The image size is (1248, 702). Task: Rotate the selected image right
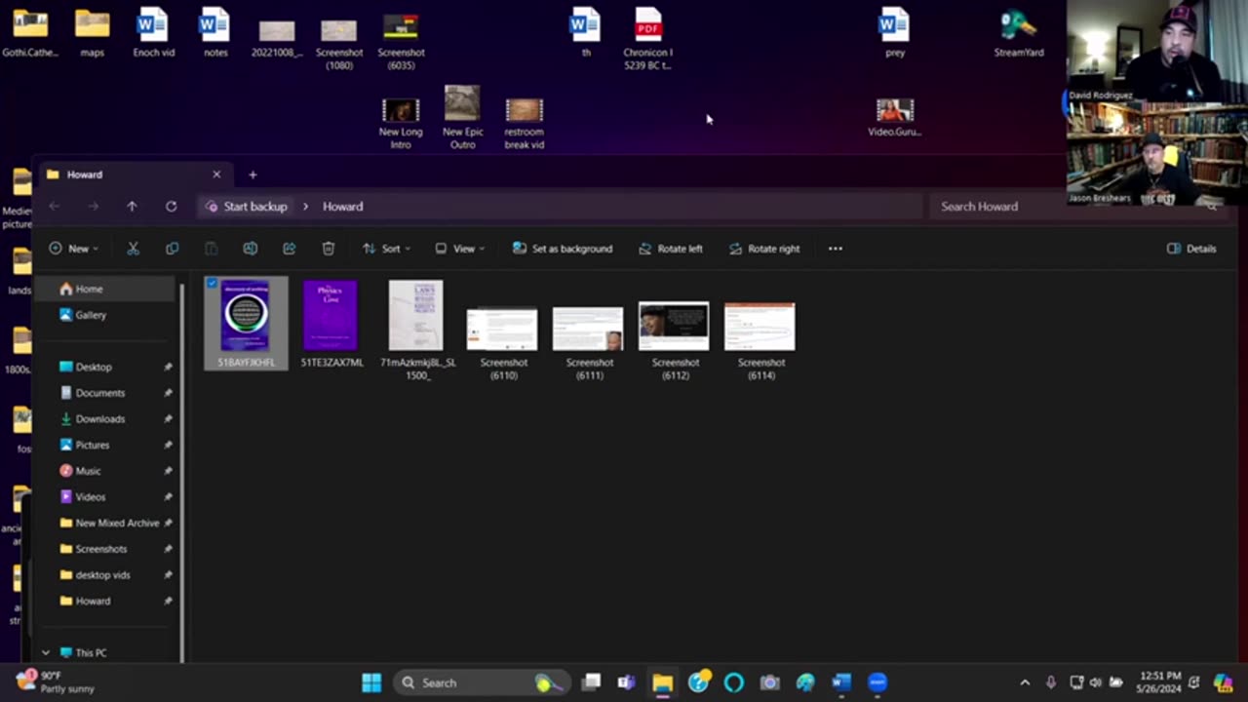[x=764, y=249]
